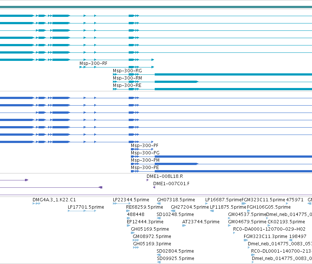Select the LP17701.5prime EST label
312x264 pixels.
click(86, 207)
